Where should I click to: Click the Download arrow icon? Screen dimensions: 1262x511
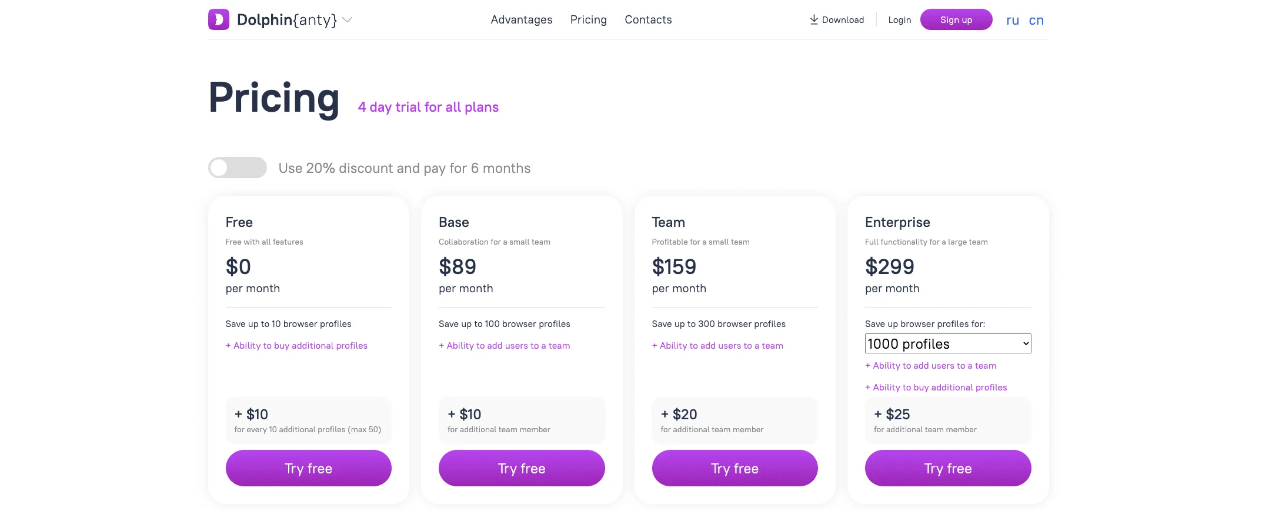[814, 19]
